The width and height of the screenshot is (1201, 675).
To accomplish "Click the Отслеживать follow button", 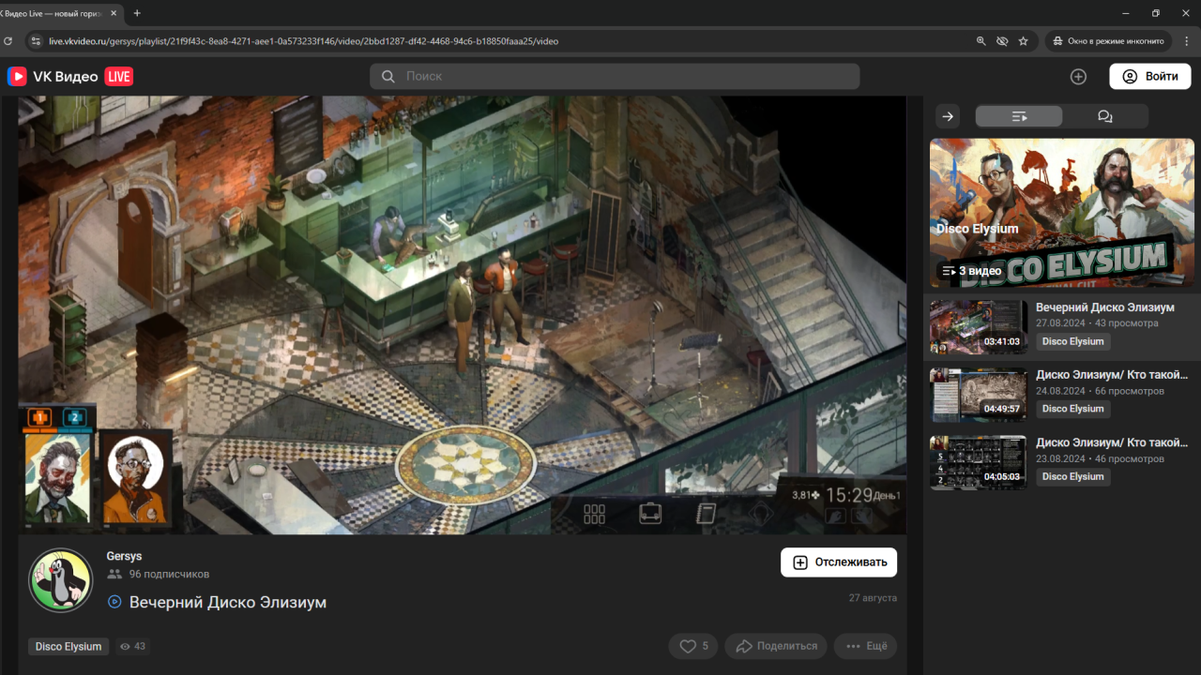I will [x=839, y=562].
